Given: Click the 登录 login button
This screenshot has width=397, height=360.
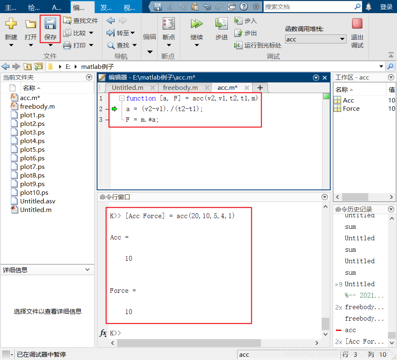Looking at the screenshot, I should tap(386, 7).
